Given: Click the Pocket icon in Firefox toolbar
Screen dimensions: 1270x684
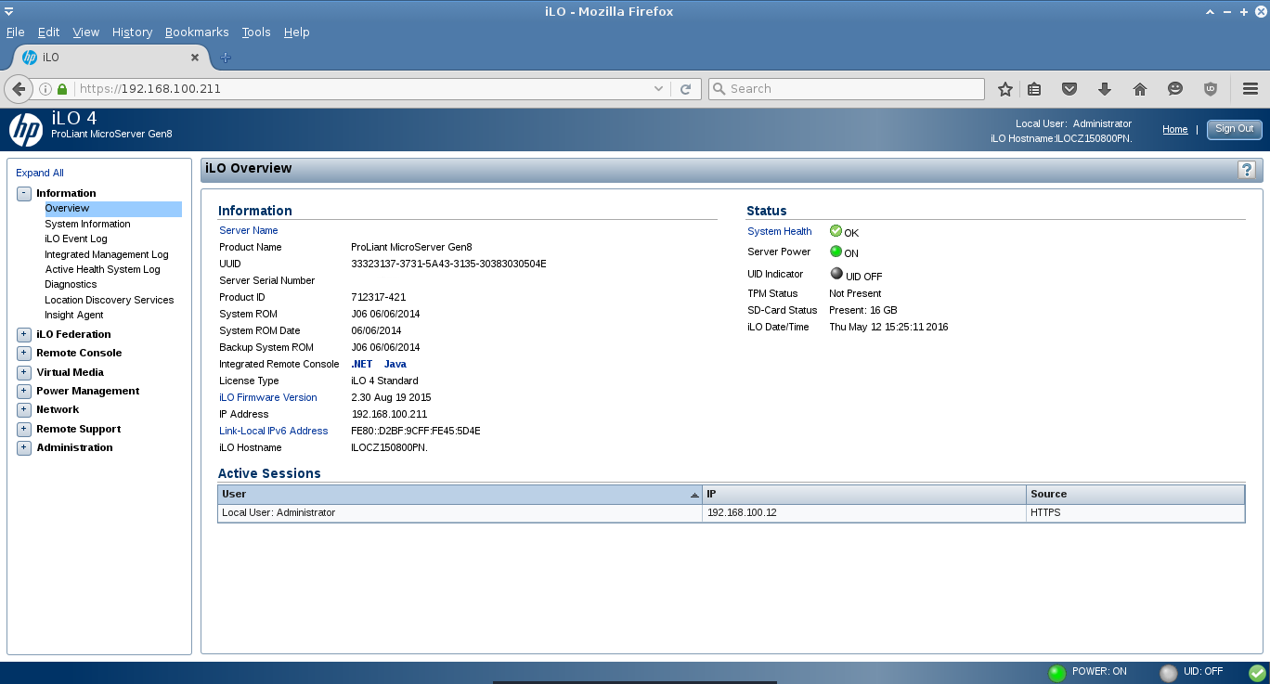Looking at the screenshot, I should coord(1069,89).
